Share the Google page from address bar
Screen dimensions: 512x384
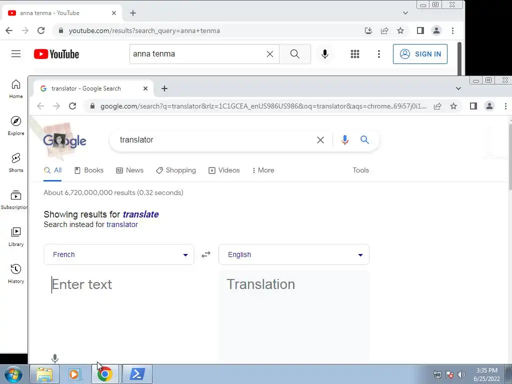[x=437, y=106]
